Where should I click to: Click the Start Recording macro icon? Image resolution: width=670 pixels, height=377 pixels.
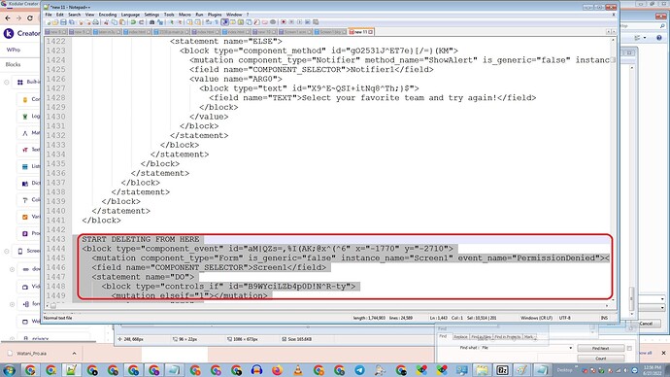(x=284, y=22)
